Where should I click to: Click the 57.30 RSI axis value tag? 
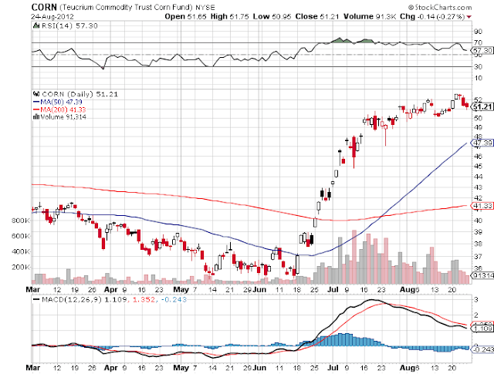(482, 50)
